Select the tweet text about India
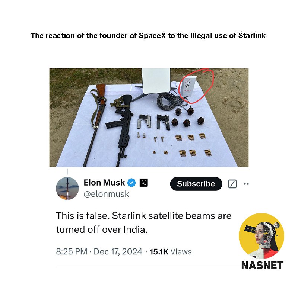The height and width of the screenshot is (289, 298). click(x=144, y=223)
